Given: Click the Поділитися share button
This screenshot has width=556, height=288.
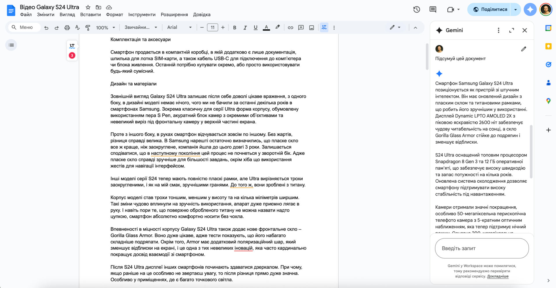Looking at the screenshot, I should point(490,10).
